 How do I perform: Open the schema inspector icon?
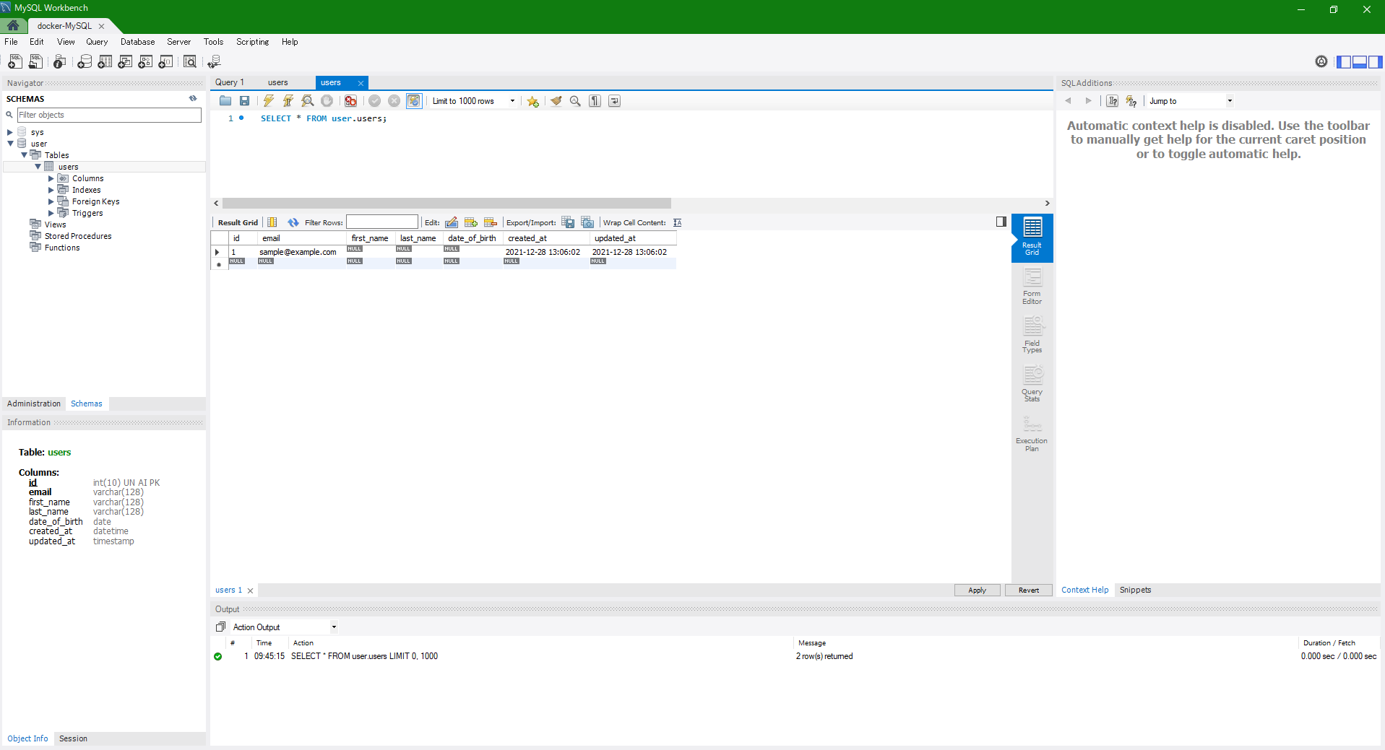(x=60, y=62)
